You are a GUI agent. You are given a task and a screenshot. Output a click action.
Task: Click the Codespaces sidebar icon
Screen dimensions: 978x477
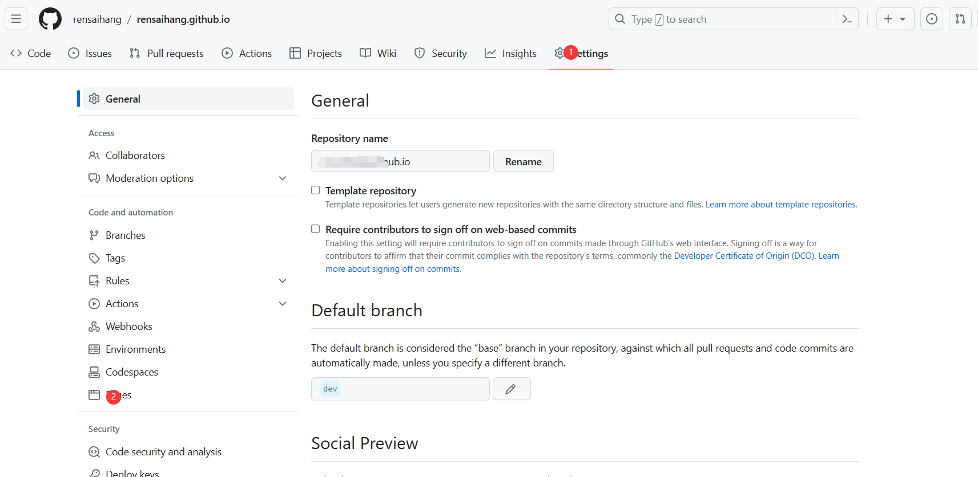click(94, 372)
